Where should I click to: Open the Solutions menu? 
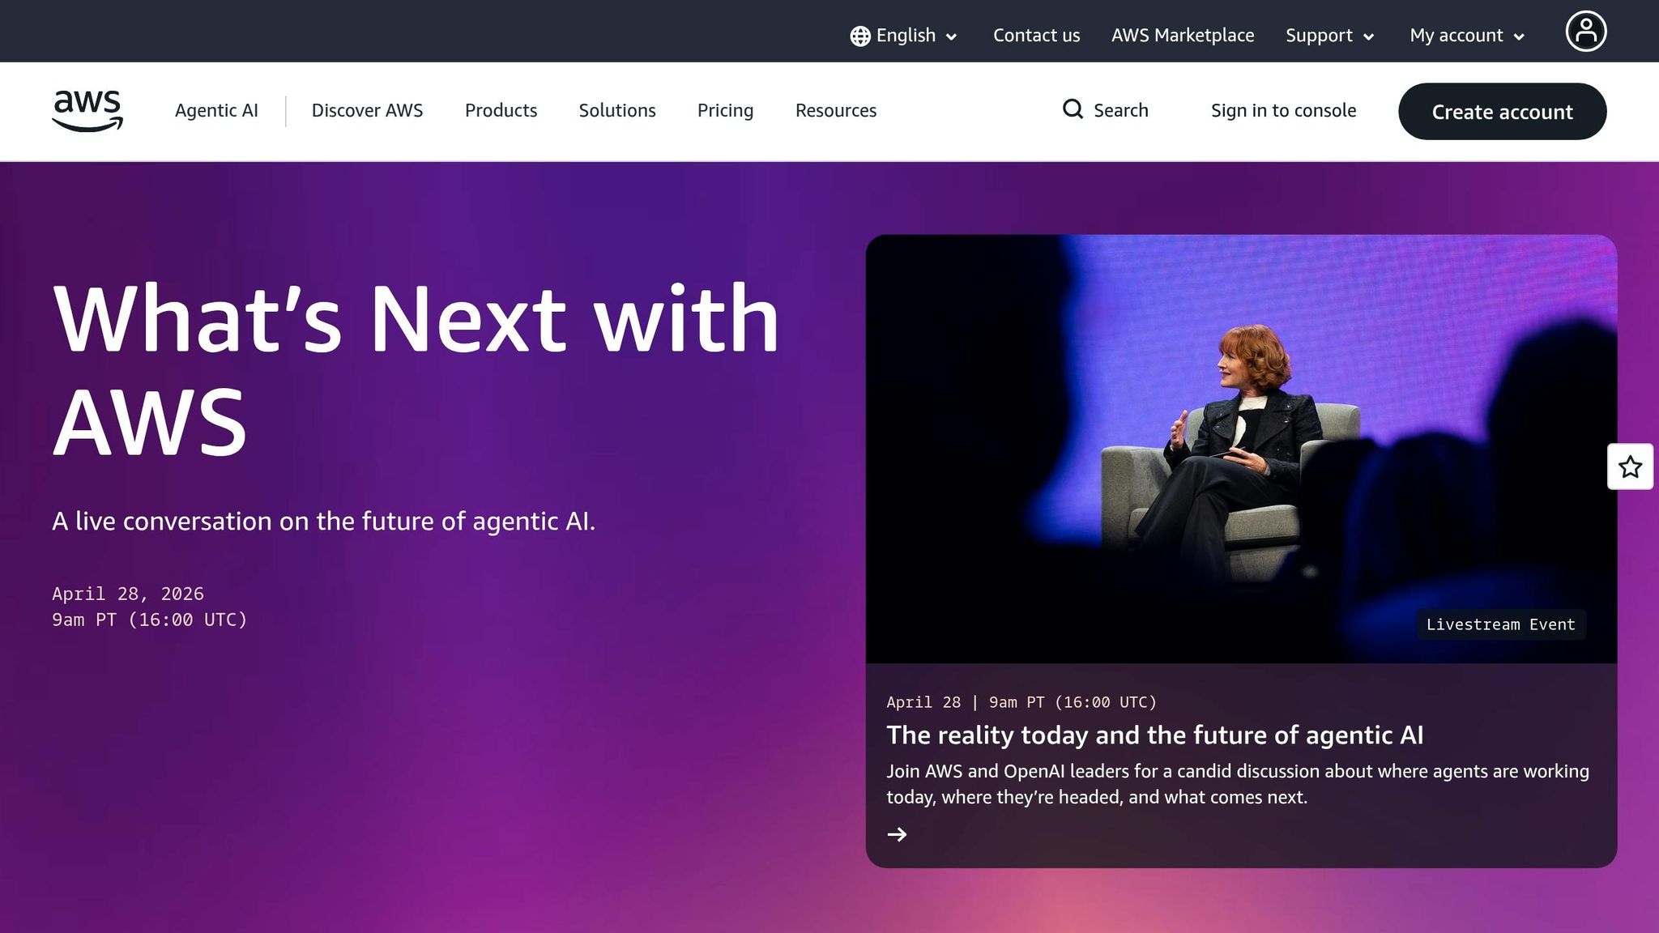616,111
